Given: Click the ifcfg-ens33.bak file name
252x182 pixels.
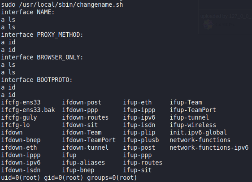Looking at the screenshot, I should [x=28, y=110].
